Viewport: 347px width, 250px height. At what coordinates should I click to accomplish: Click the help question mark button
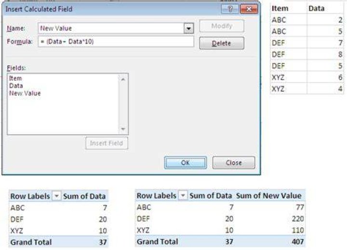[x=230, y=9]
